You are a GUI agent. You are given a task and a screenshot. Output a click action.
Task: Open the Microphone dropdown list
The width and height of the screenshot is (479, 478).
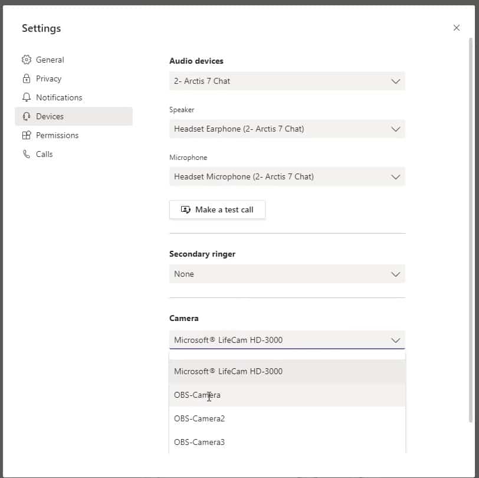(287, 176)
